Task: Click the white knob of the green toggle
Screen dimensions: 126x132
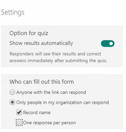Action: pyautogui.click(x=111, y=44)
